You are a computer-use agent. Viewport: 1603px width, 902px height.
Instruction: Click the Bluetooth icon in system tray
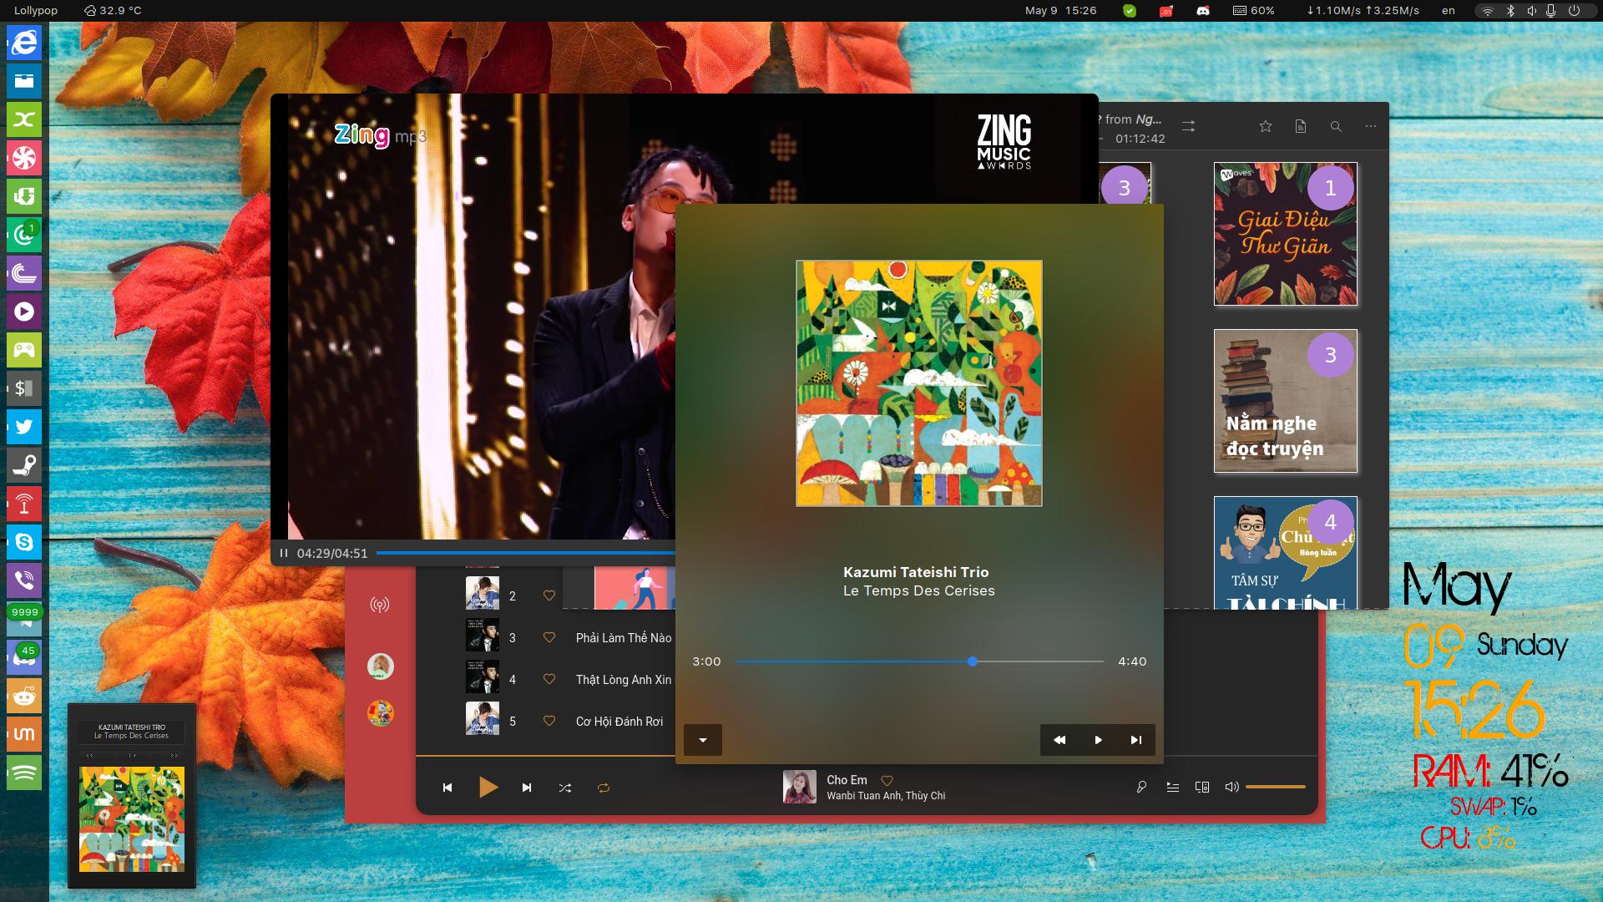tap(1510, 11)
